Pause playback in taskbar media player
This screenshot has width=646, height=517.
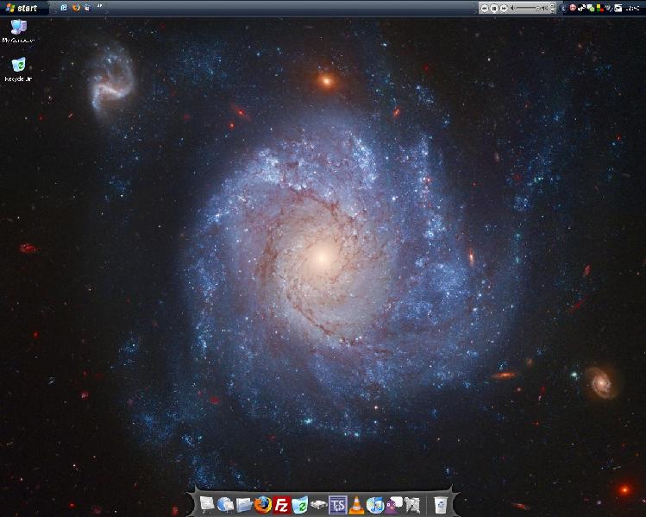tap(494, 8)
